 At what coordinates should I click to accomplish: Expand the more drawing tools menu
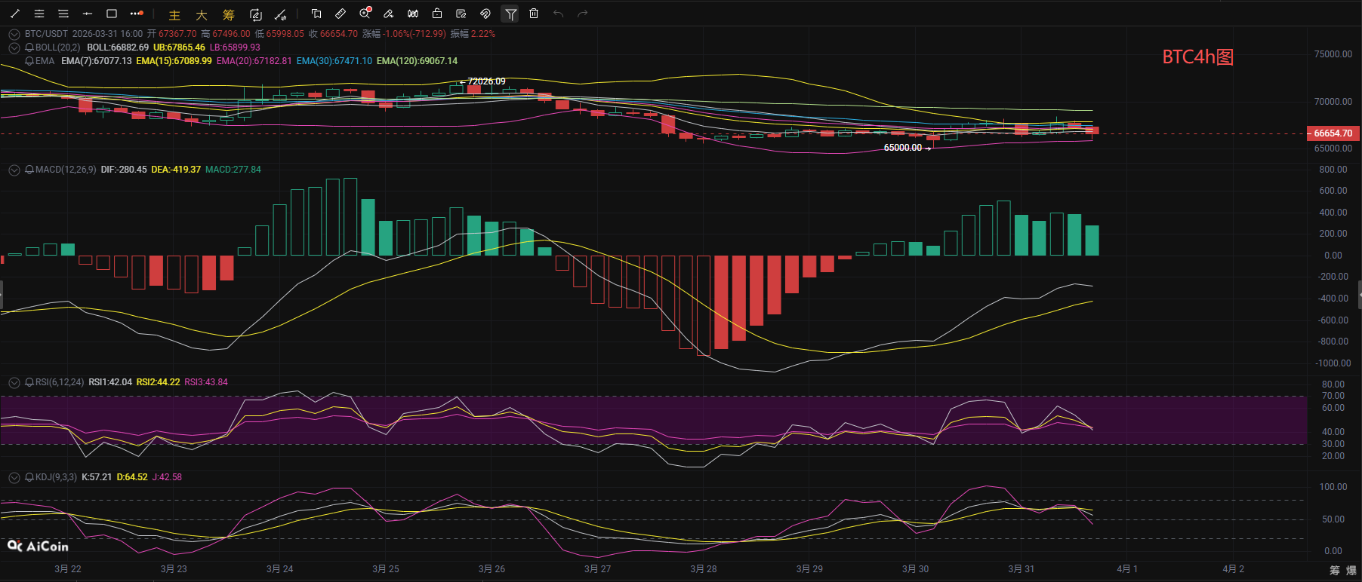pos(136,14)
